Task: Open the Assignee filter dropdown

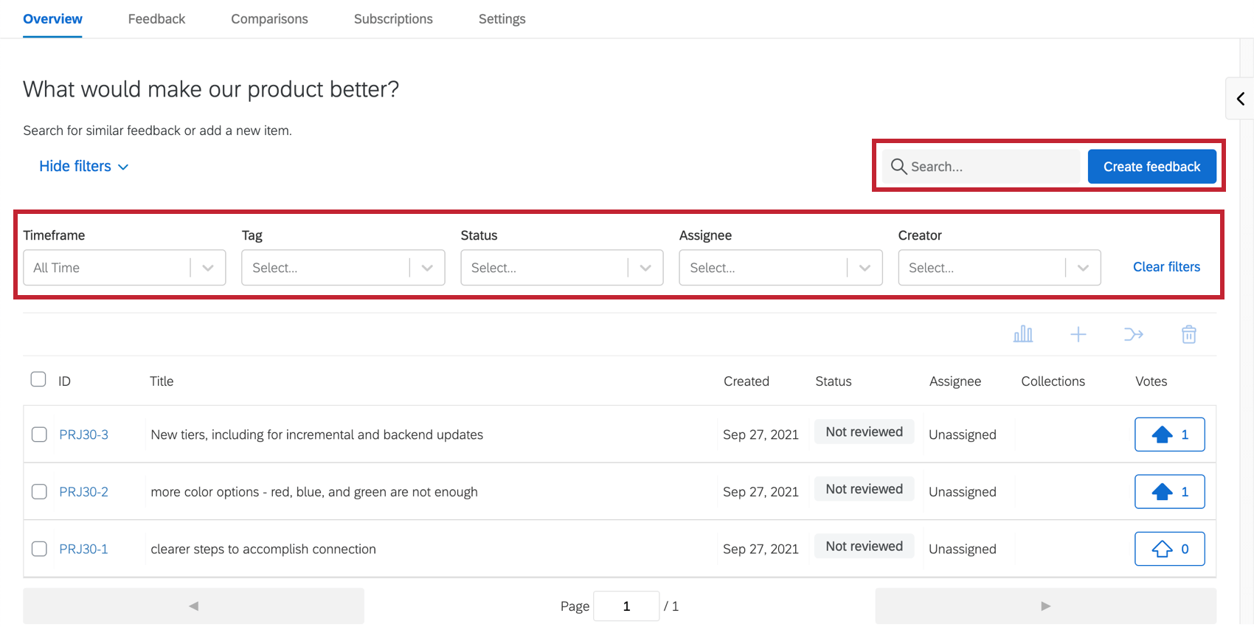Action: 780,268
